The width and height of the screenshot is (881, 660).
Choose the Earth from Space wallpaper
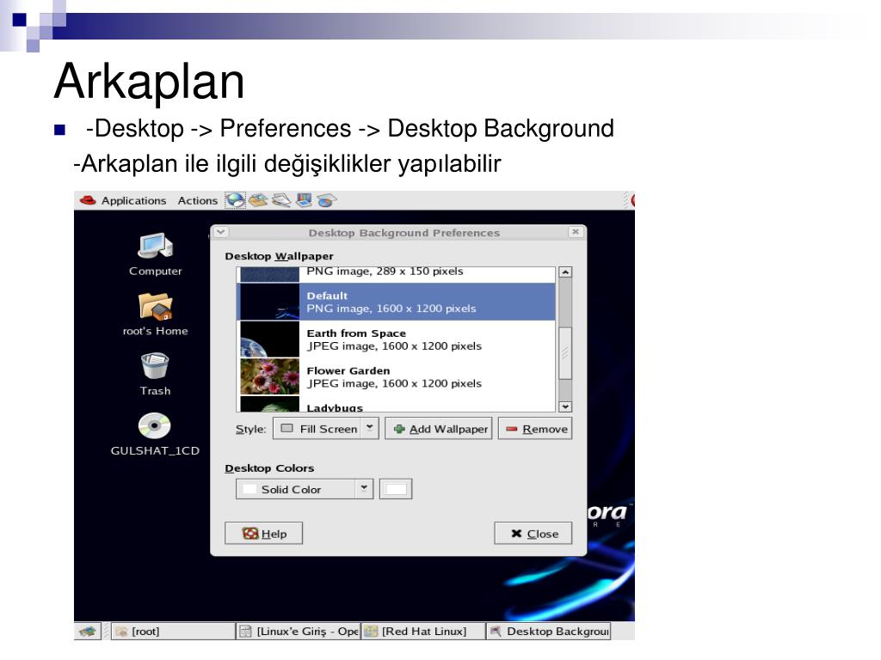click(396, 339)
